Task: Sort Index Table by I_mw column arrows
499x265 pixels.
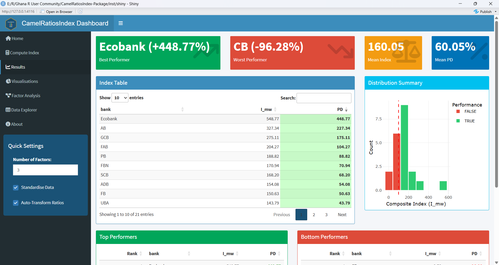Action: point(275,109)
